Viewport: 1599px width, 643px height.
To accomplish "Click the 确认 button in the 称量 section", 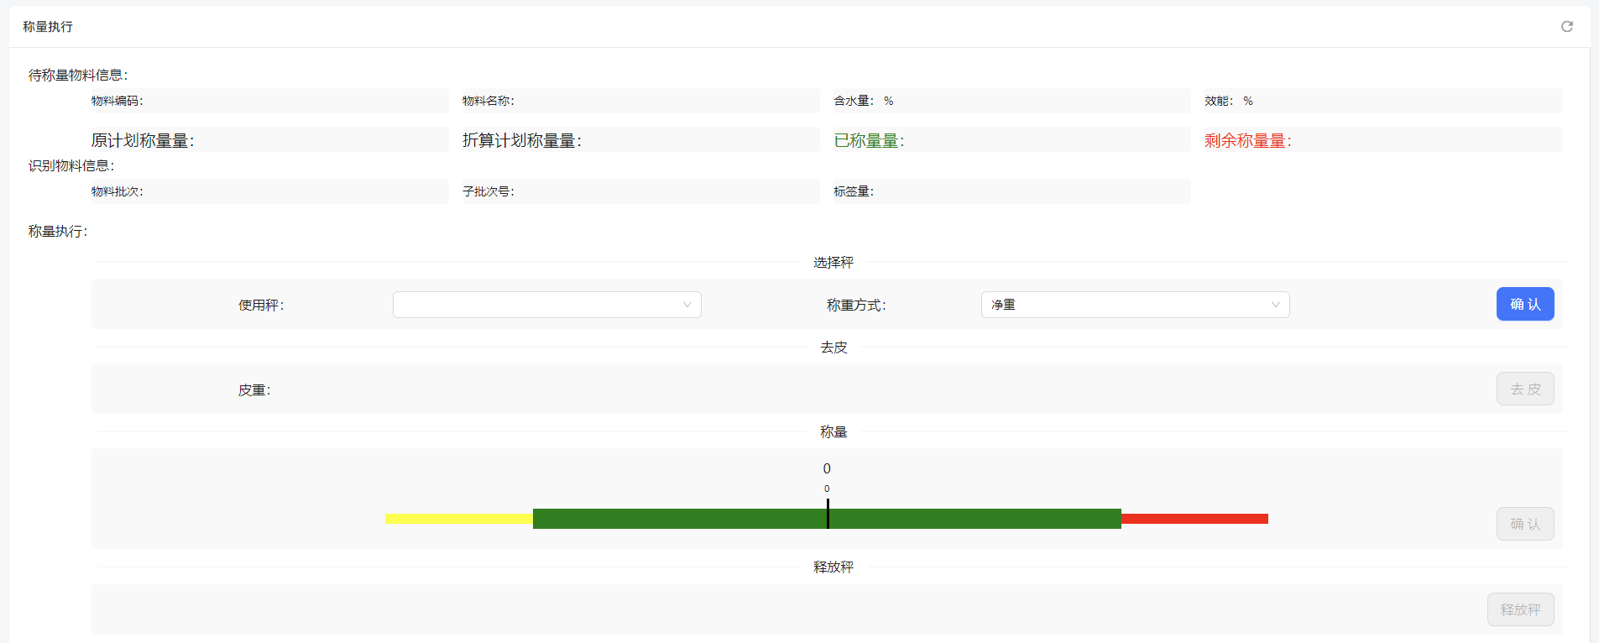I will (1524, 524).
